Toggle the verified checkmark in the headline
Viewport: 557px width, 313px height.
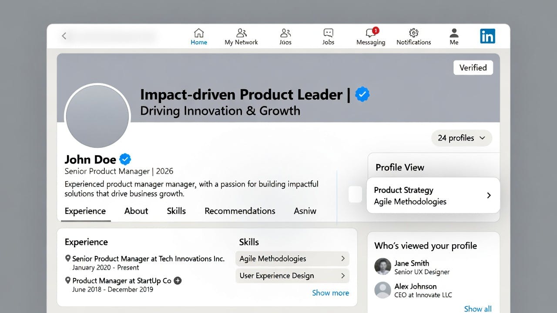pyautogui.click(x=362, y=94)
